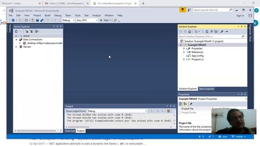The image size is (260, 146).
Task: Switch to the Error List tab
Action: [70, 131]
